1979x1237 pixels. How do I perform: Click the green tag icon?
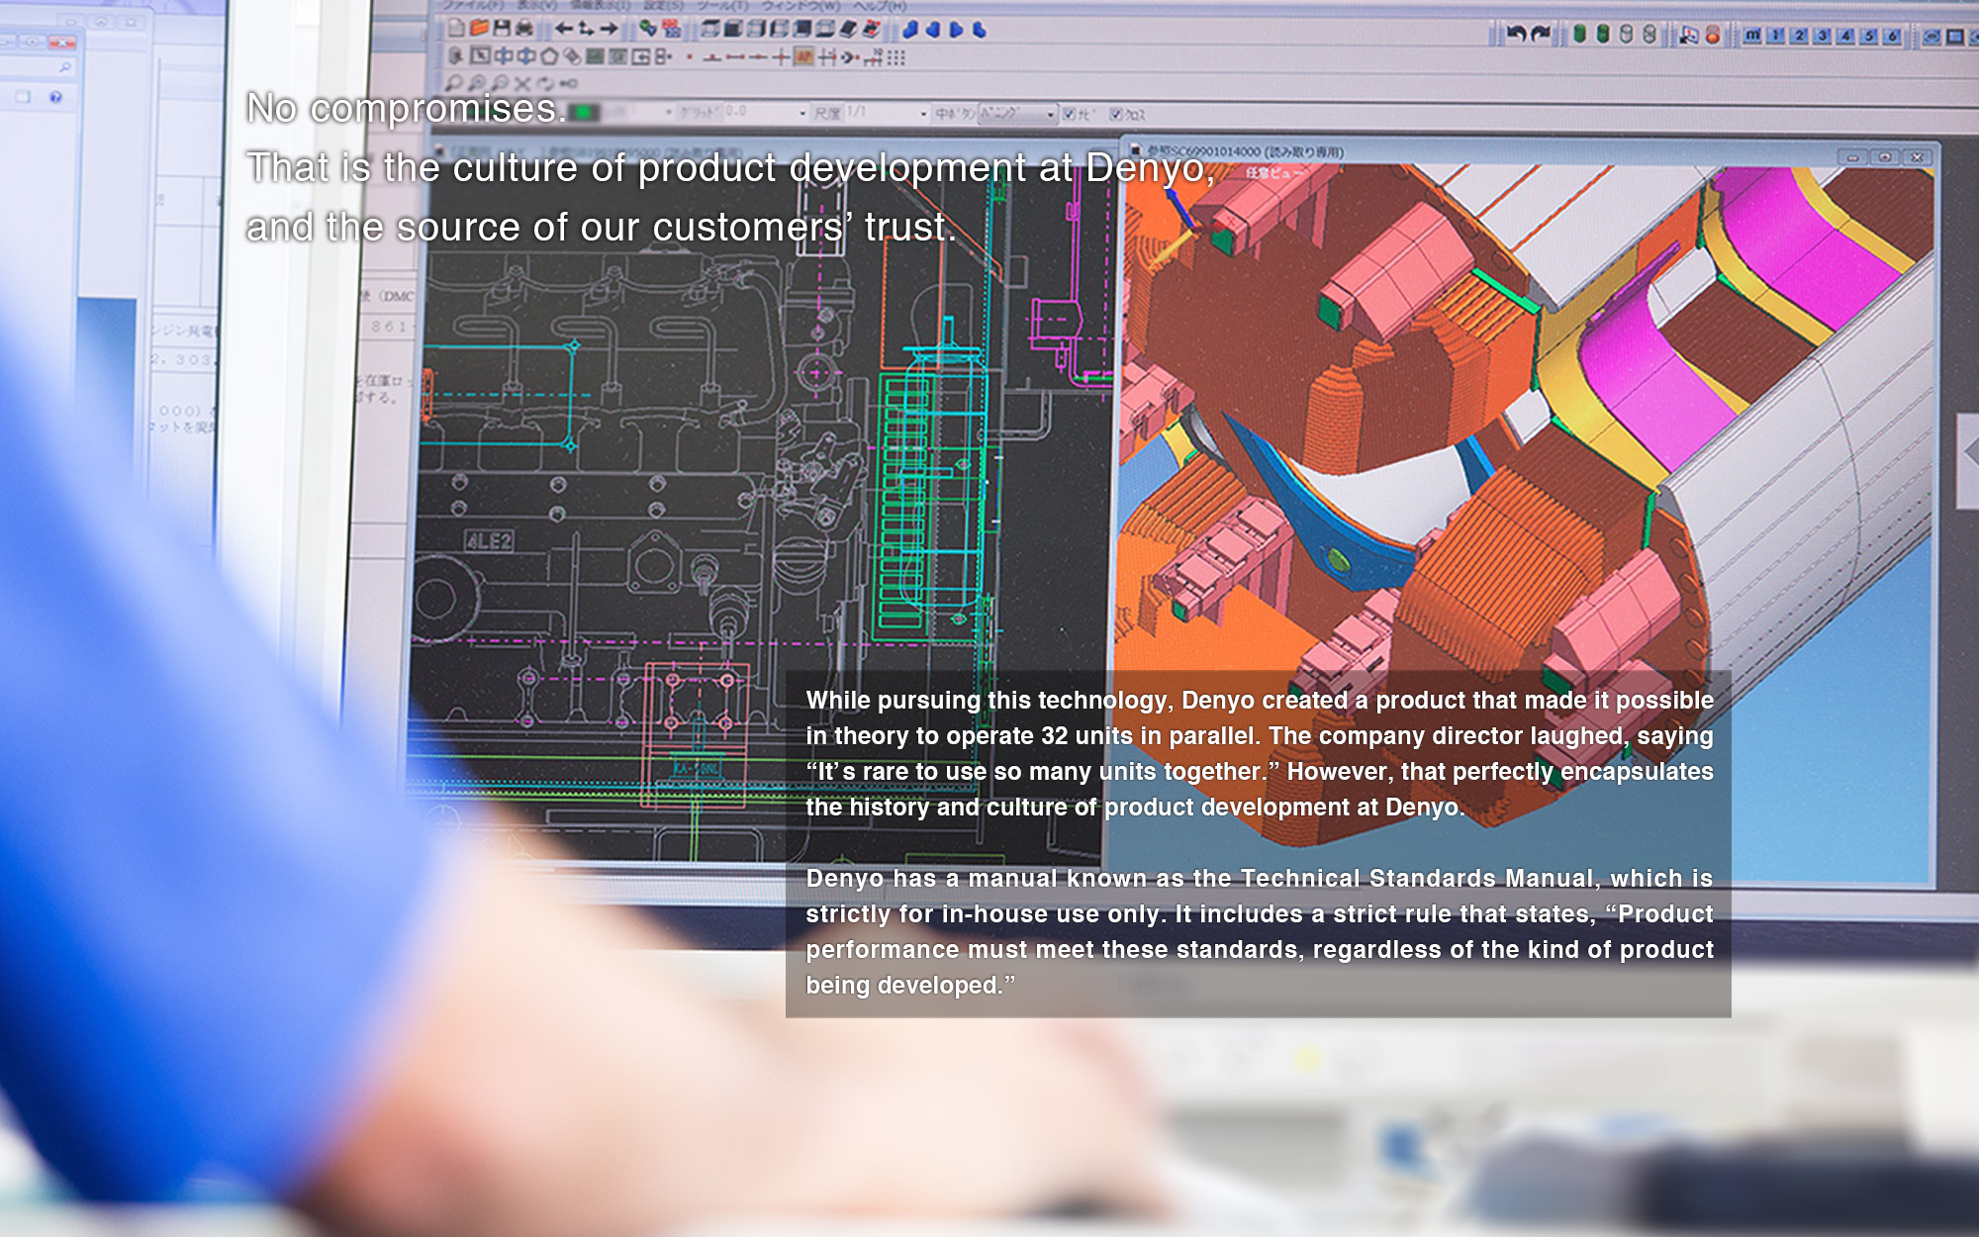648,29
